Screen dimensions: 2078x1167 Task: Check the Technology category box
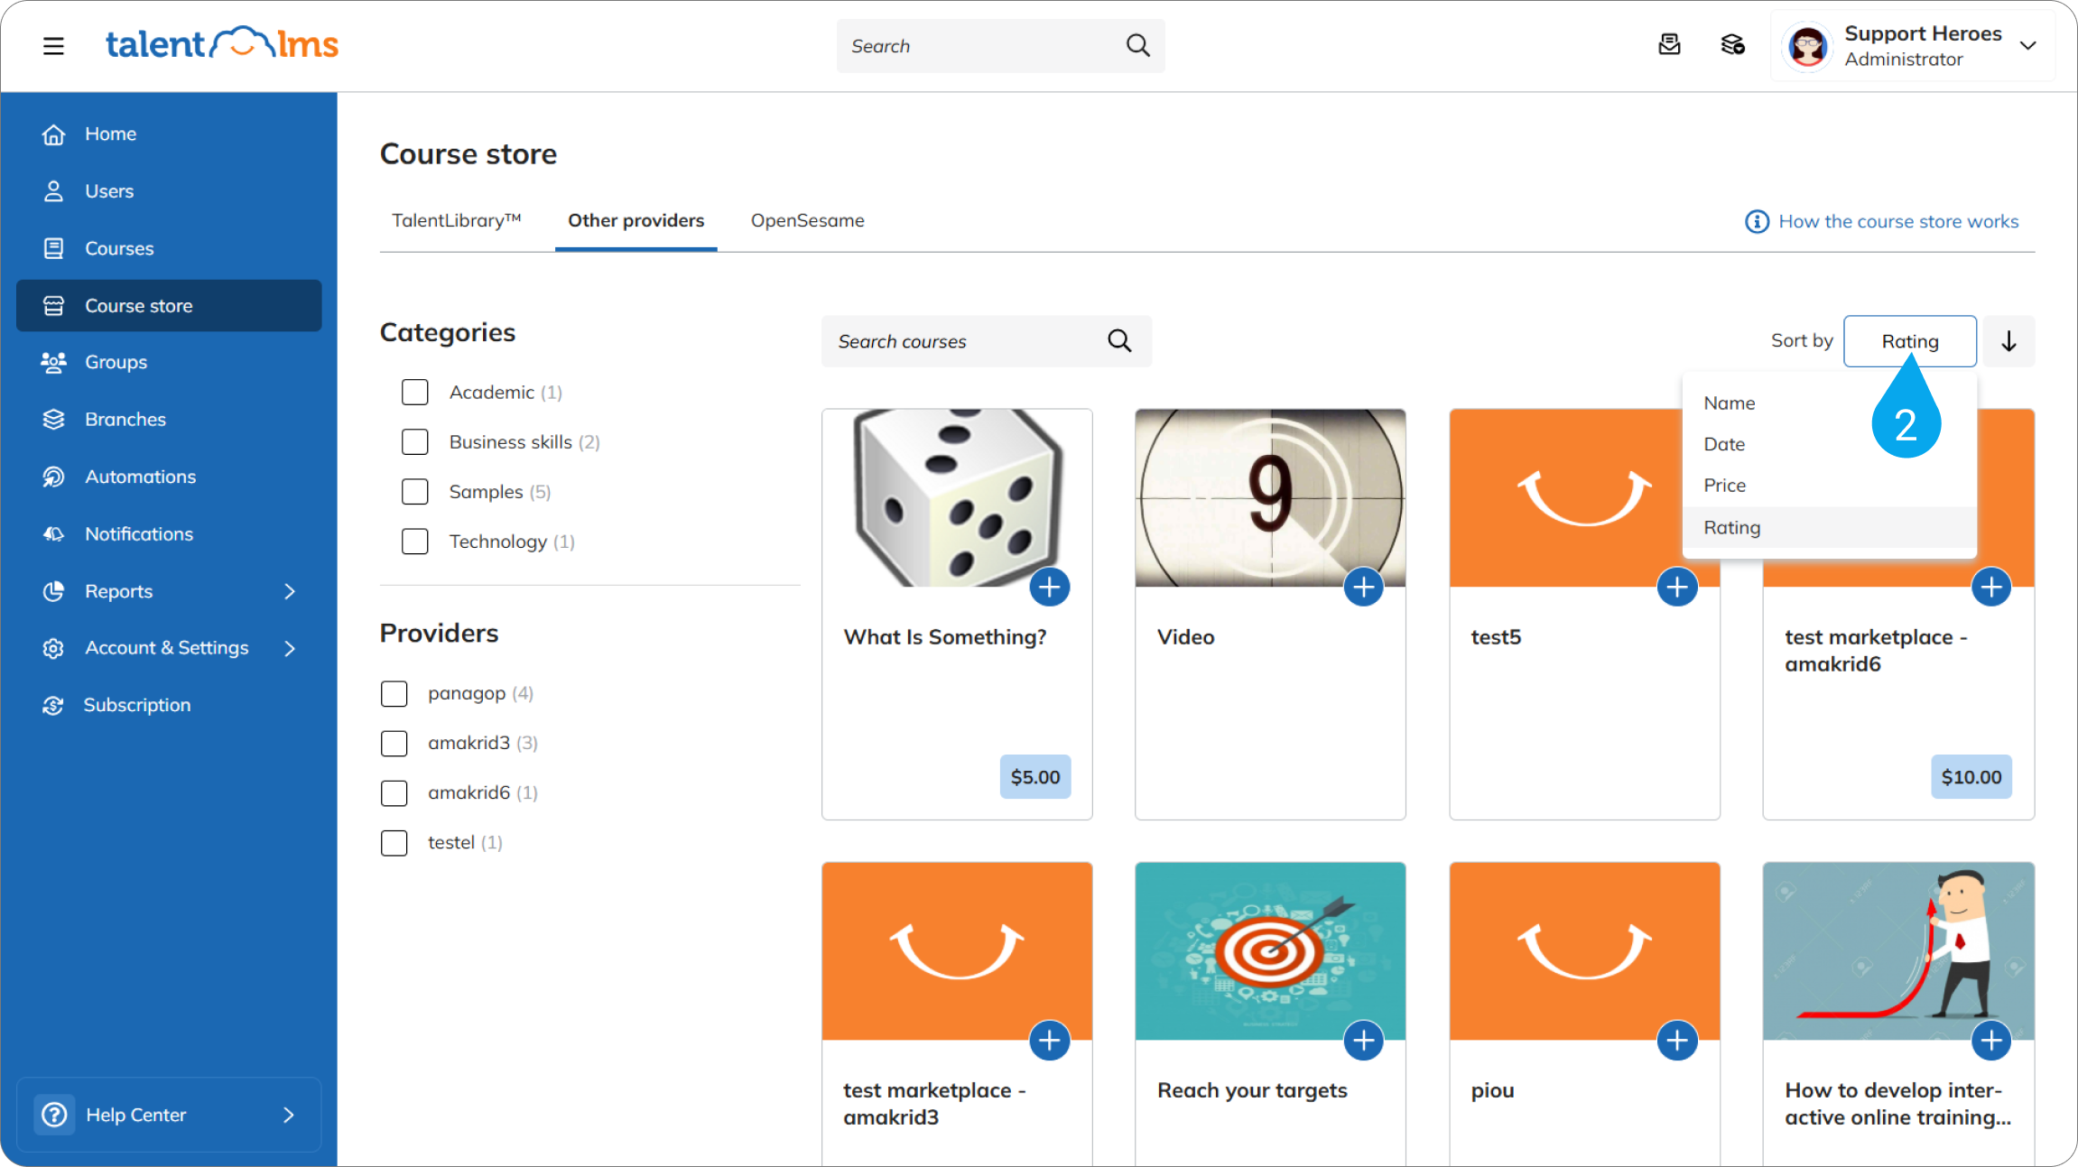point(414,542)
